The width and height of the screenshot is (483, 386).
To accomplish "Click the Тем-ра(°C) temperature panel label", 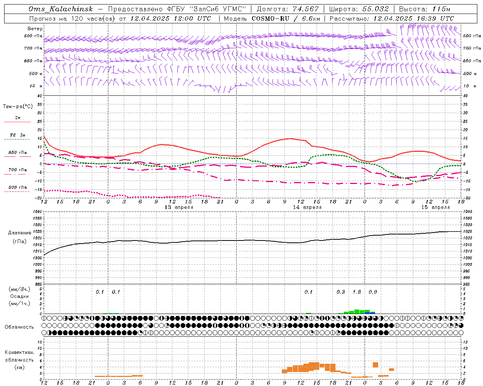I will (x=18, y=107).
